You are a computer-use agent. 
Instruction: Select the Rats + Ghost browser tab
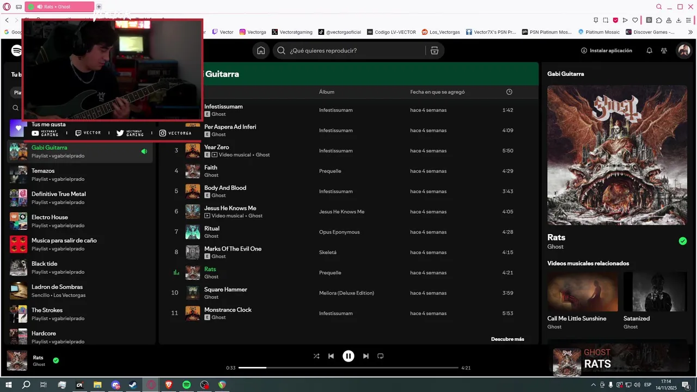tap(59, 7)
